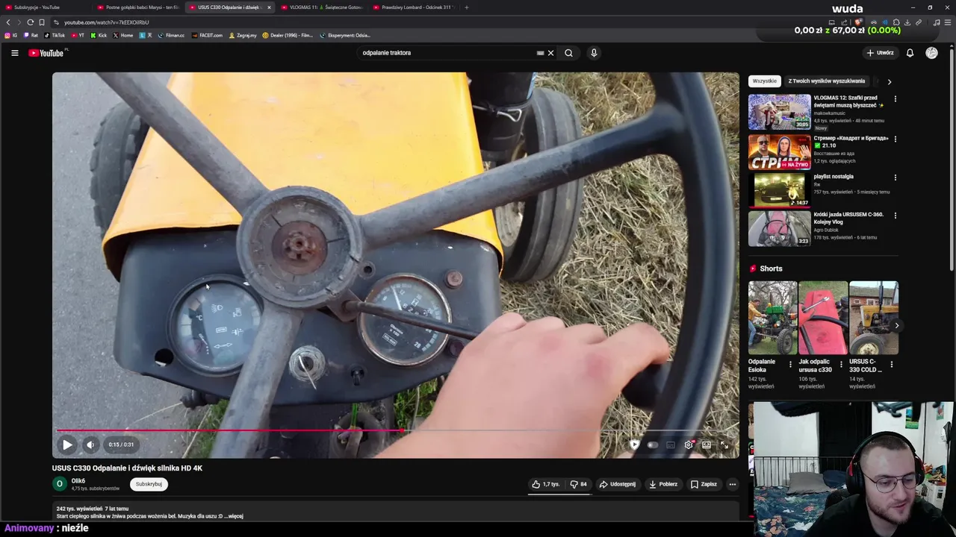Image resolution: width=956 pixels, height=537 pixels.
Task: Seek on the video progress bar
Action: click(396, 430)
